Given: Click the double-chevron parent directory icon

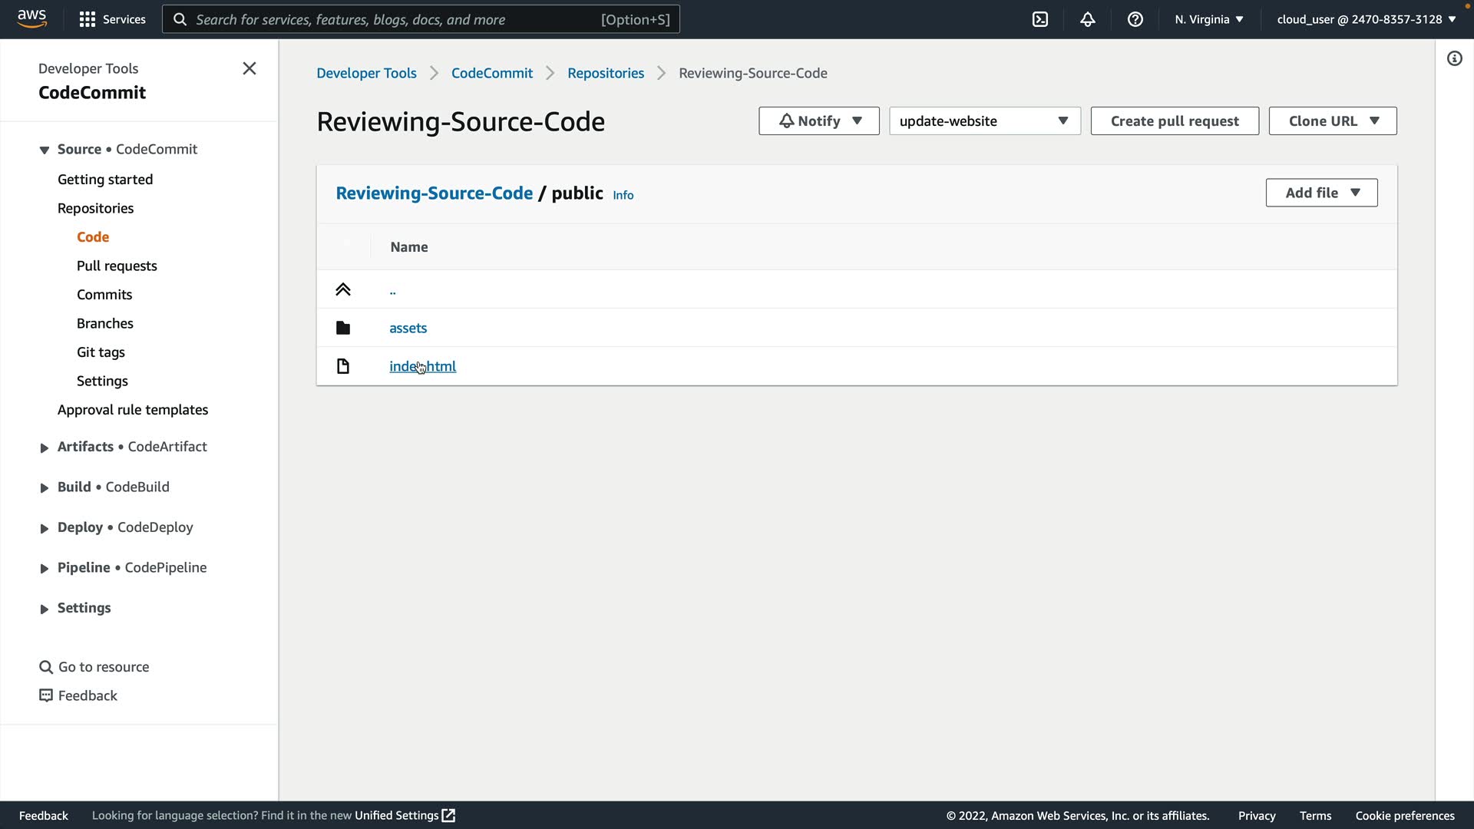Looking at the screenshot, I should [x=343, y=289].
